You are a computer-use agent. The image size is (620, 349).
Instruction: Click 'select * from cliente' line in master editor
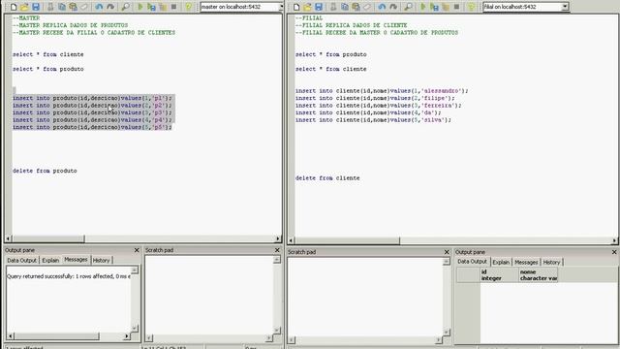pyautogui.click(x=47, y=54)
